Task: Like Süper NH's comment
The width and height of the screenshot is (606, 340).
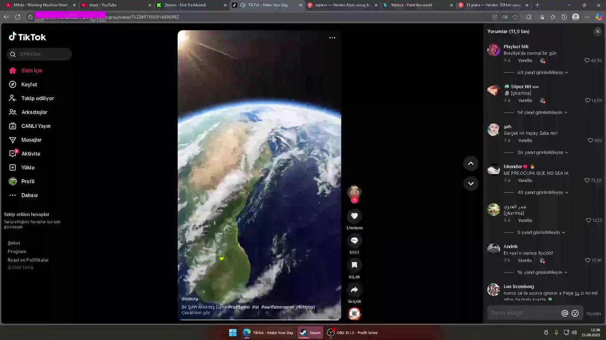Action: 588,101
